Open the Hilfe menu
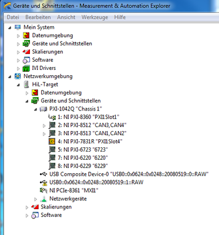Screen dimensions: 219x235 point(120,17)
